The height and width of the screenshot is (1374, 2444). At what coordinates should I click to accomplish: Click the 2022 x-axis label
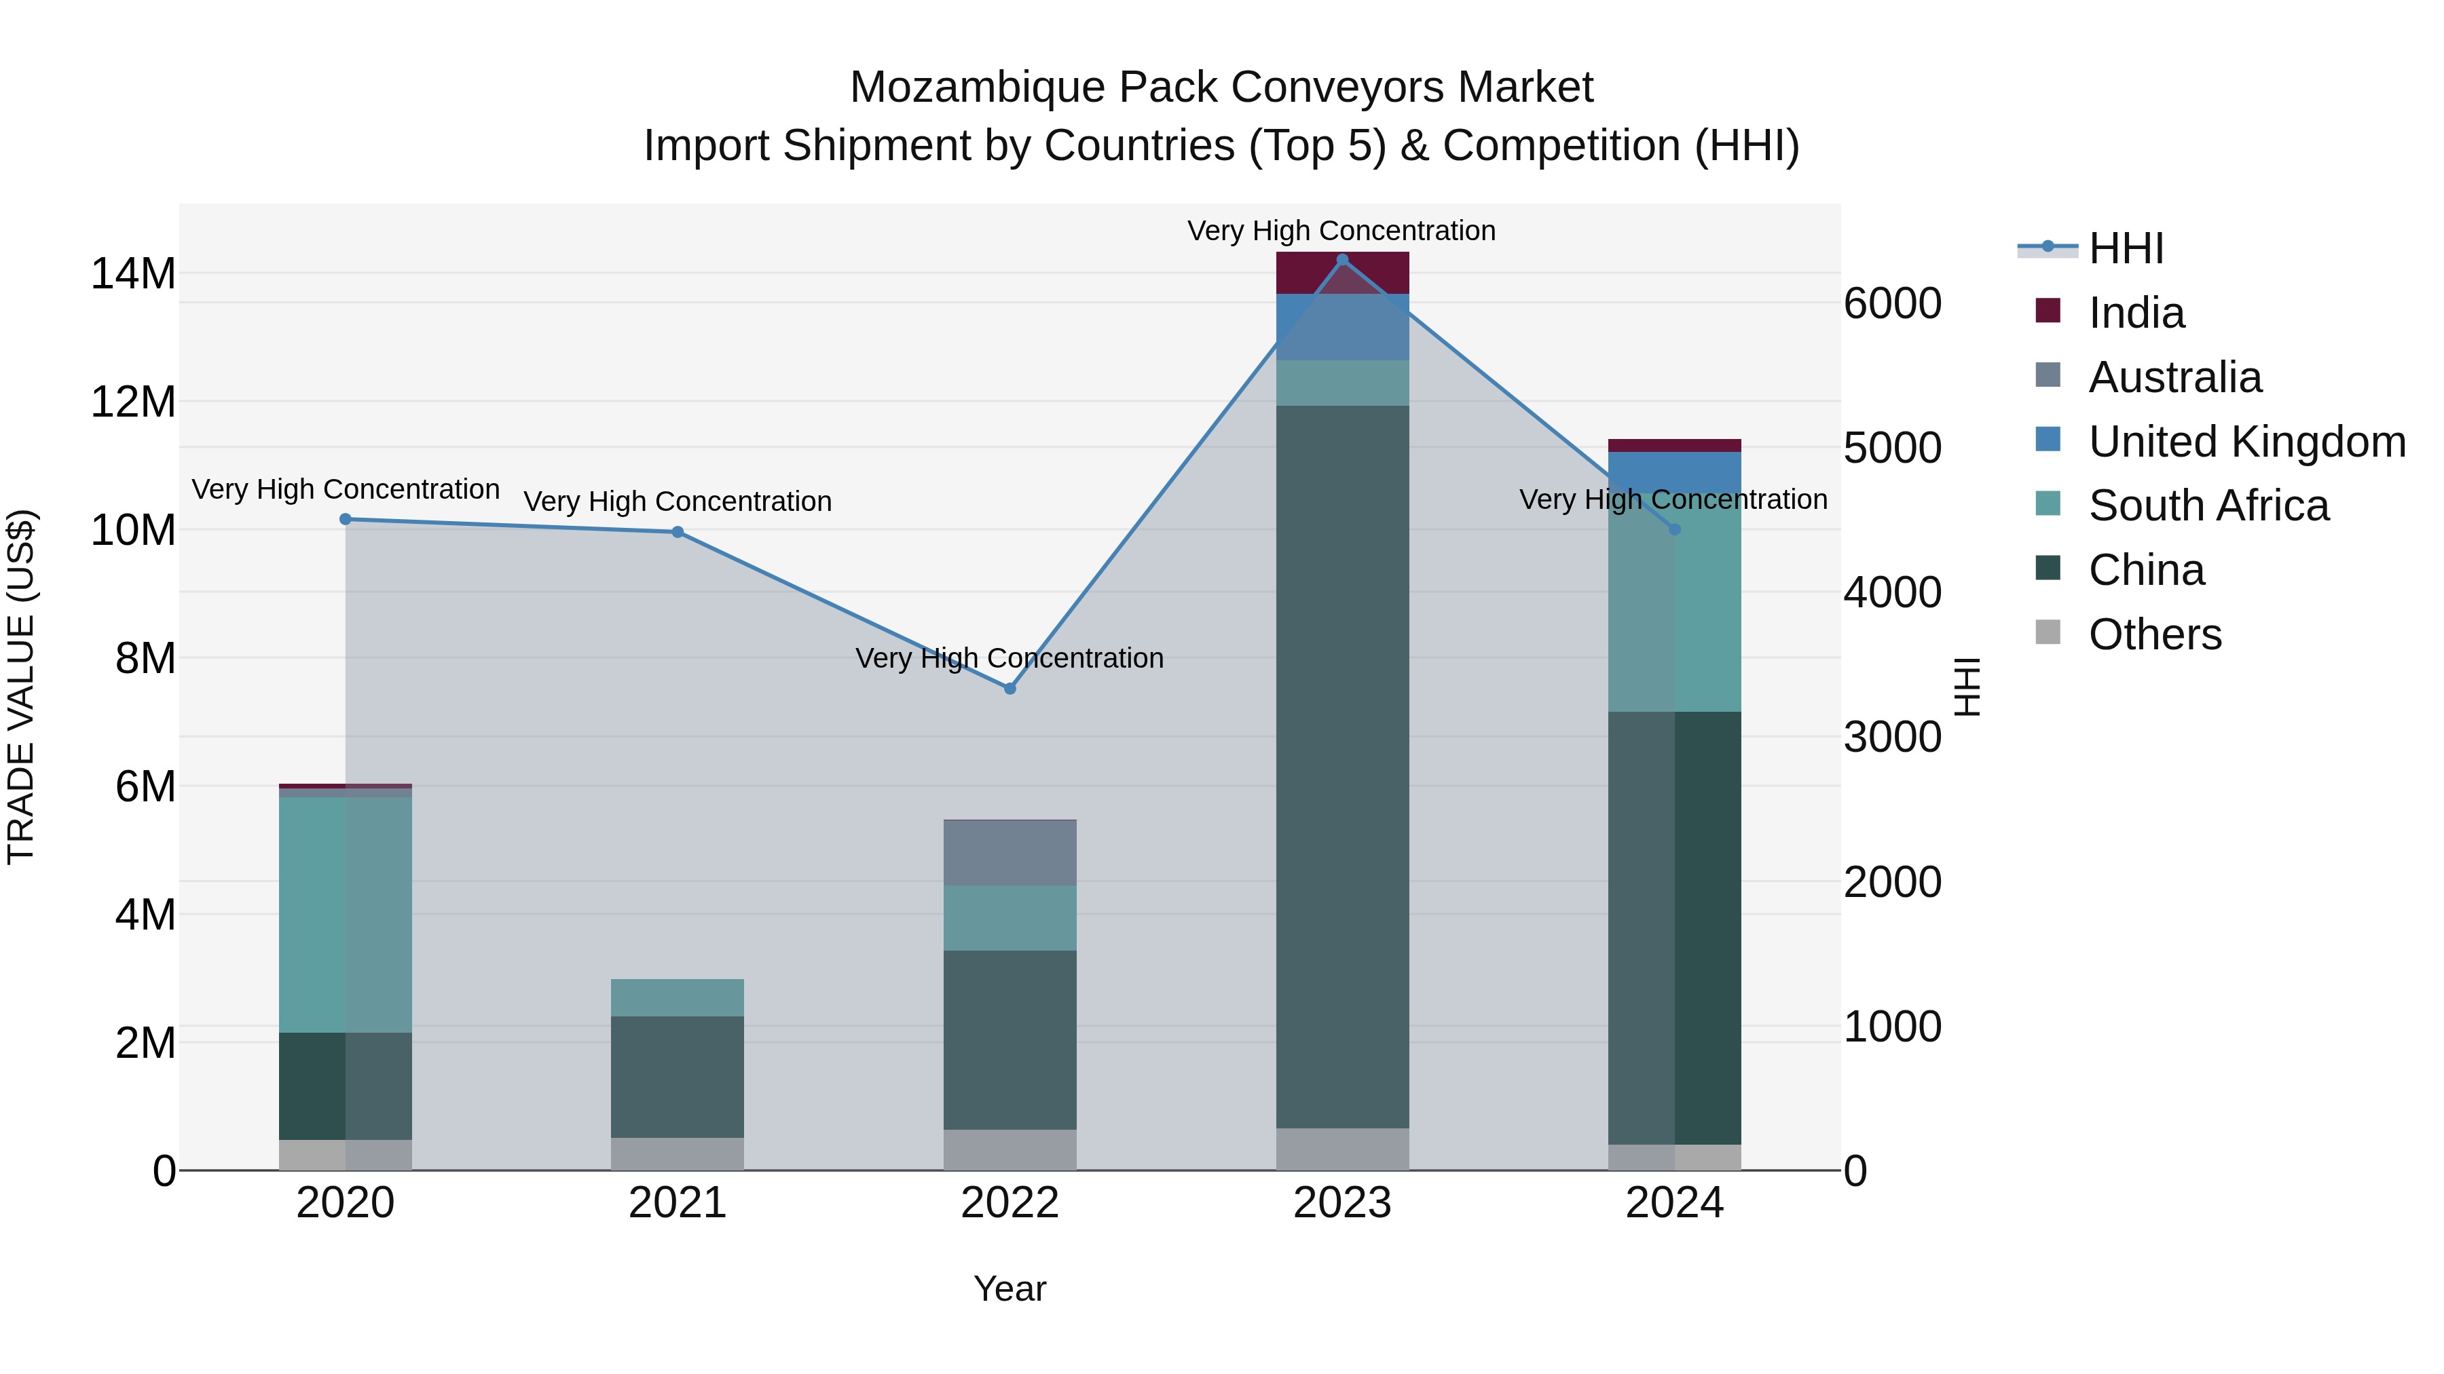click(1010, 1203)
